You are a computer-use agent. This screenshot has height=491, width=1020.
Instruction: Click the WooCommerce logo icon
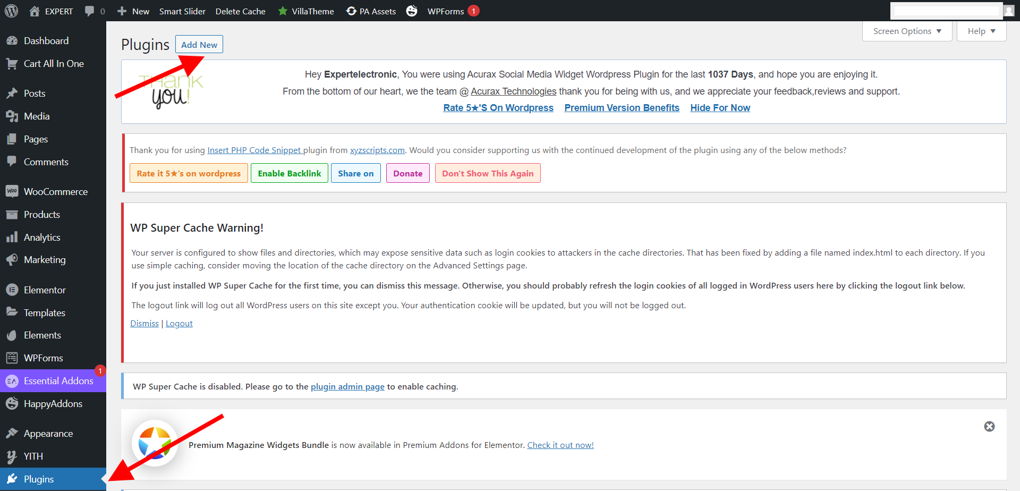point(12,191)
